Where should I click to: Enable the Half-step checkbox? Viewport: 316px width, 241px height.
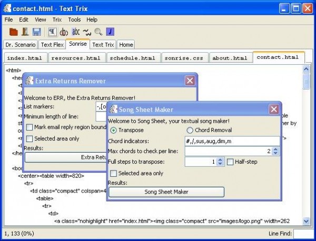coord(230,162)
